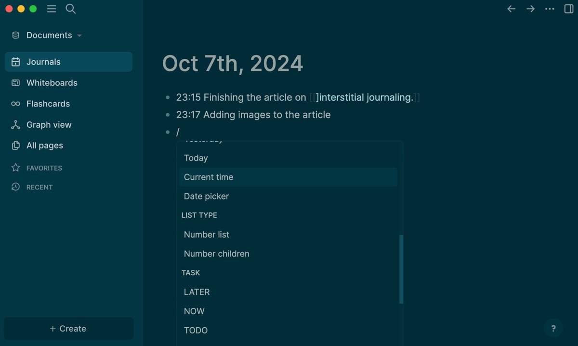Open the three-dots more menu
Image resolution: width=578 pixels, height=346 pixels.
pyautogui.click(x=550, y=9)
